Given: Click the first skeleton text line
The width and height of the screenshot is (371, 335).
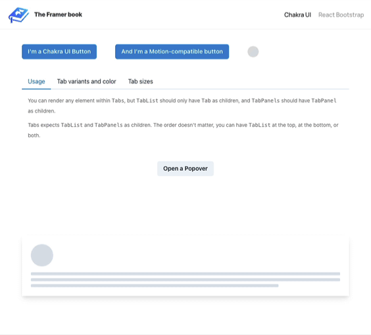Looking at the screenshot, I should click(x=185, y=274).
